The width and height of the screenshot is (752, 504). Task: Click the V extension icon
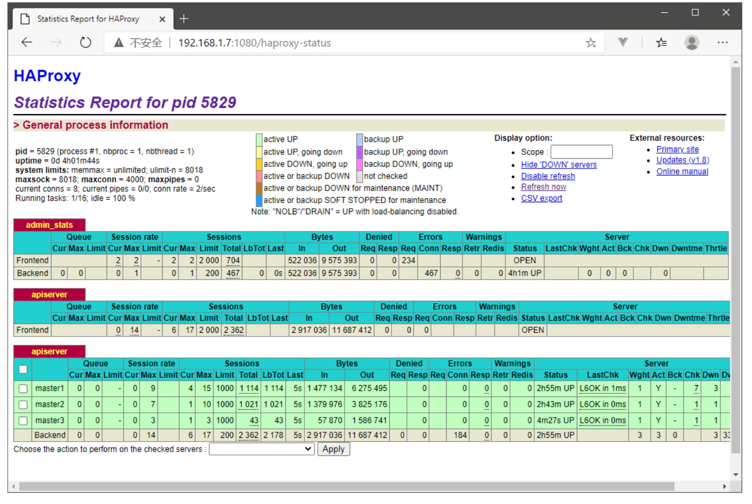click(623, 43)
